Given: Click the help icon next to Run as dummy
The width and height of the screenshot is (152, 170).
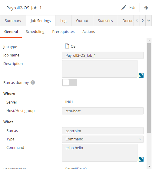Looking at the screenshot, I should [x=33, y=82].
